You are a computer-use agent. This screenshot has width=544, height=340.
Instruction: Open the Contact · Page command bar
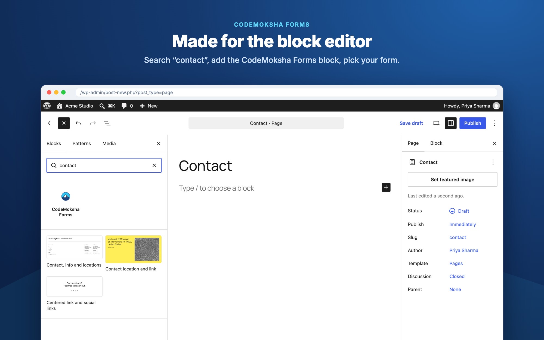coord(266,123)
